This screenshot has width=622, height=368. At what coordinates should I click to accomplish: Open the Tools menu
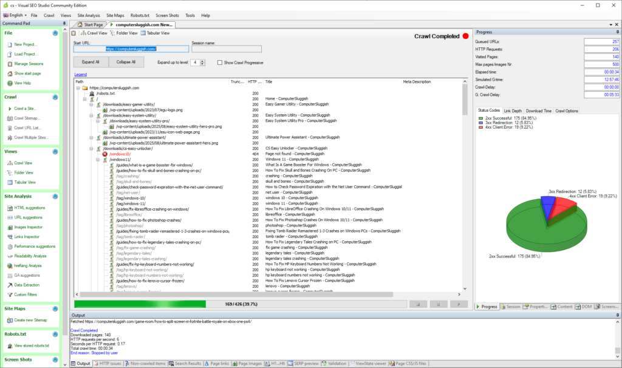(x=190, y=15)
